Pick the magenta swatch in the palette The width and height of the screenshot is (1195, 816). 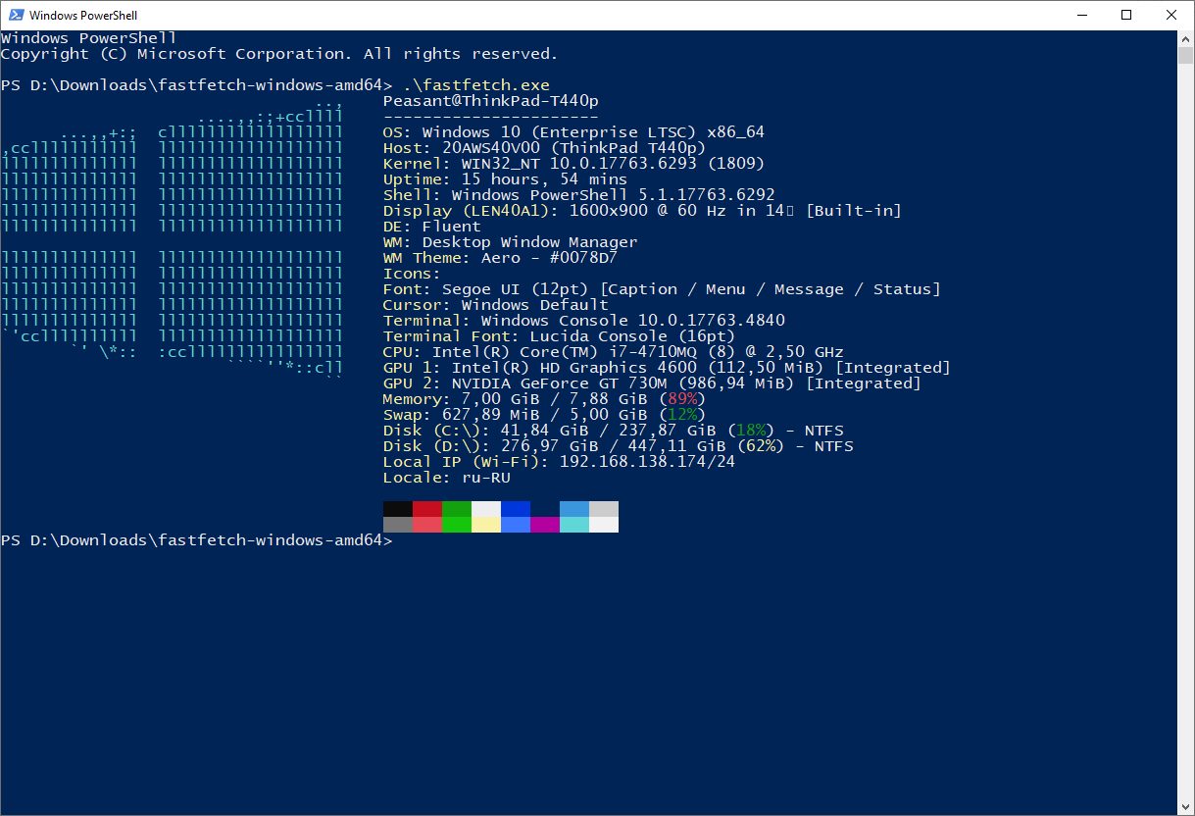(545, 525)
